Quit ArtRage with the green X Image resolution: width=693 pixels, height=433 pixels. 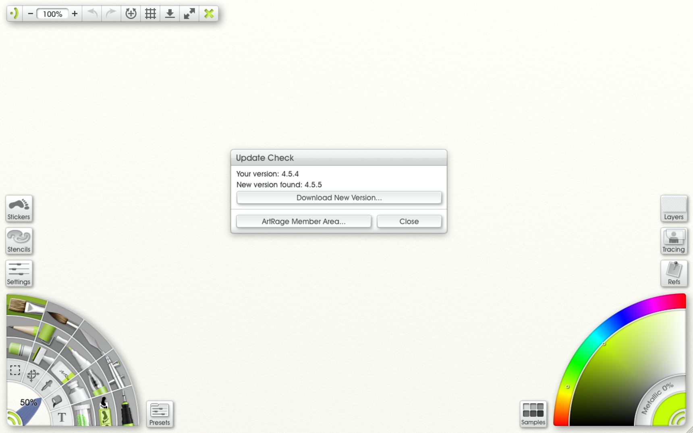click(x=209, y=14)
